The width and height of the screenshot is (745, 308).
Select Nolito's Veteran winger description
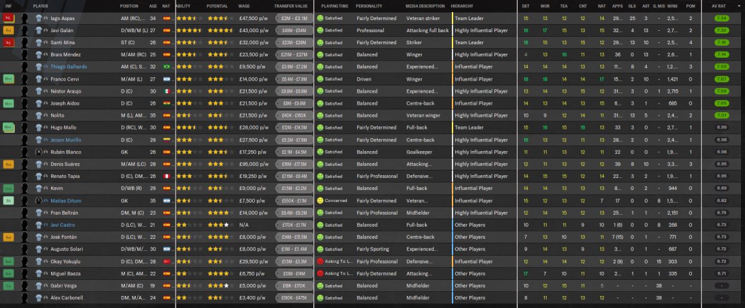424,115
